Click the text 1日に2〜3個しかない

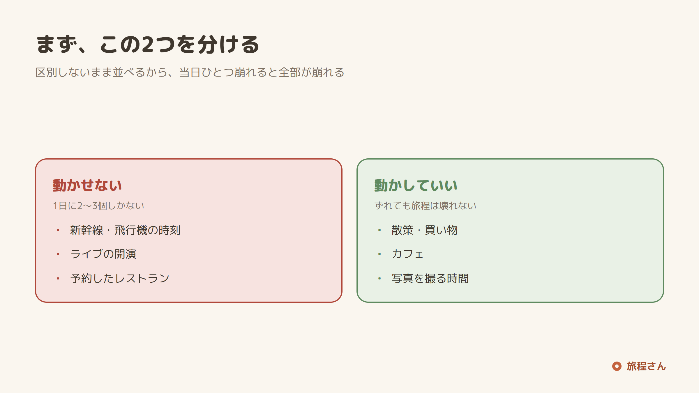[x=98, y=206]
